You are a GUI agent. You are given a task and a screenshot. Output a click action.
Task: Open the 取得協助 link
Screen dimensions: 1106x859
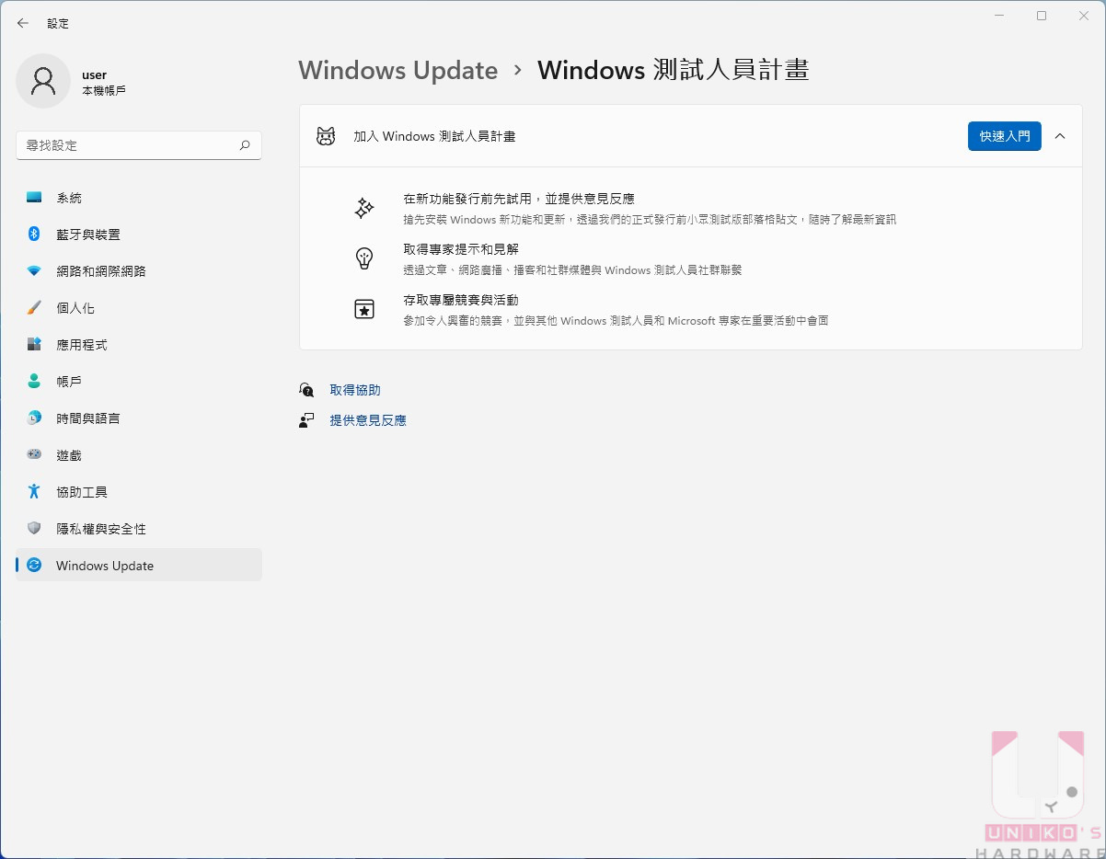pos(355,390)
